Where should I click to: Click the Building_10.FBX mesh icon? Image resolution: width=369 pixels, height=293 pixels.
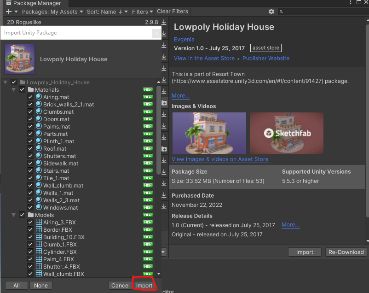39,237
